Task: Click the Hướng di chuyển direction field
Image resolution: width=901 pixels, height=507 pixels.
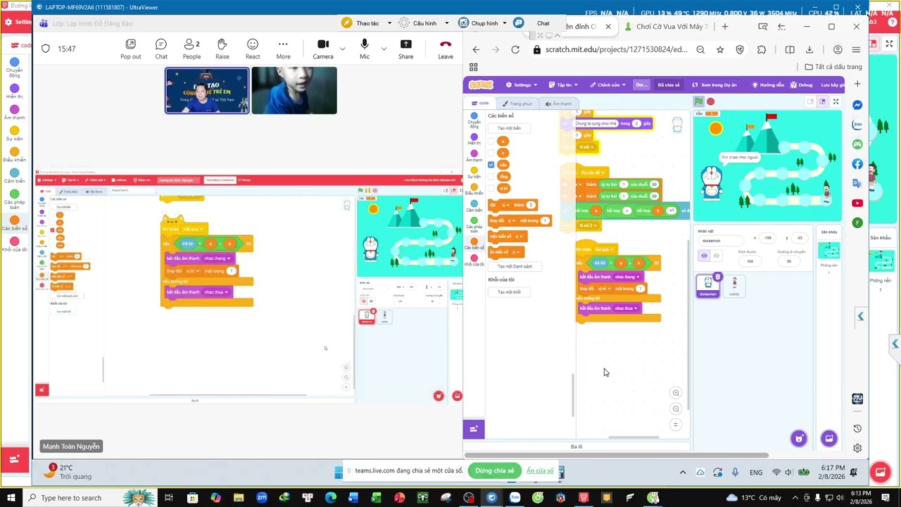Action: pos(788,261)
